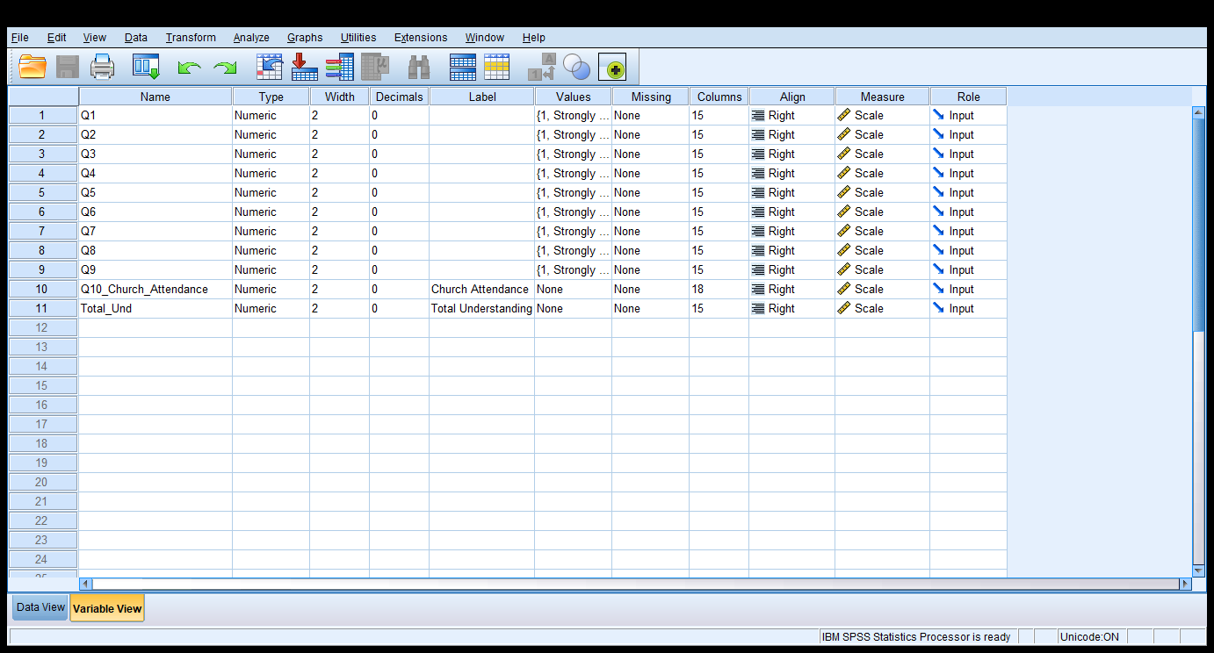Open the Extensions menu
The image size is (1214, 653).
point(421,38)
